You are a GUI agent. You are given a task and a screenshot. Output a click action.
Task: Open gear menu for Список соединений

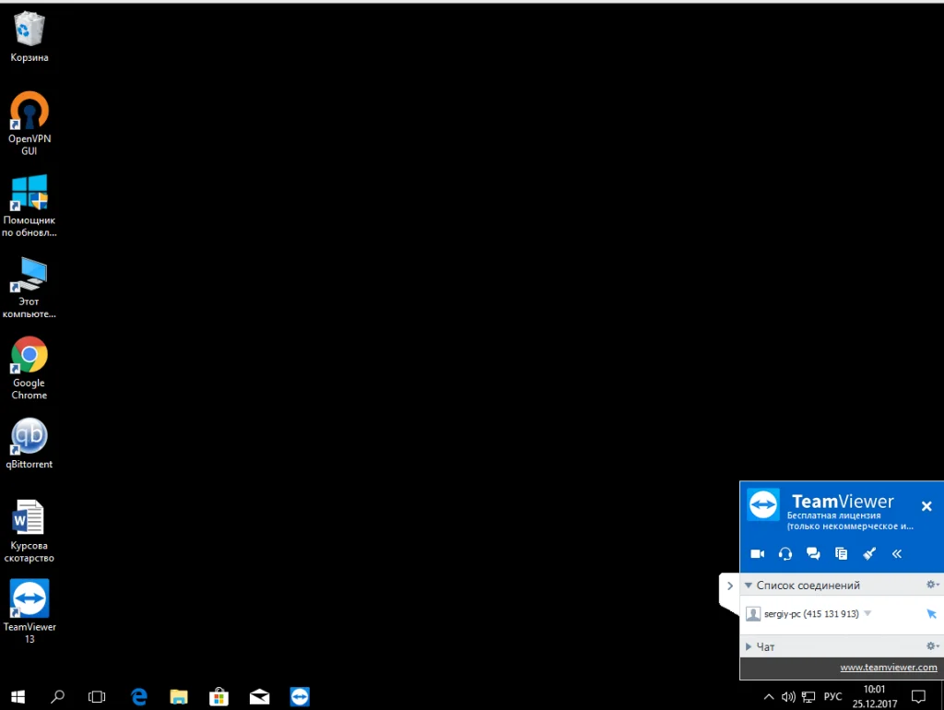tap(932, 585)
